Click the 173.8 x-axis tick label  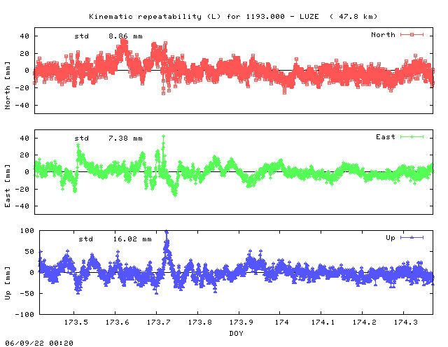(x=199, y=323)
